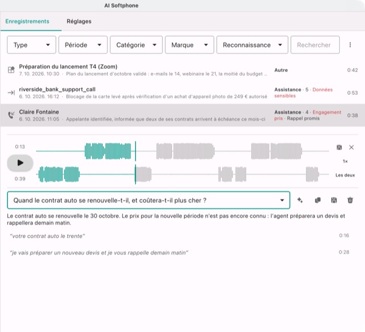Close the audio player panel

tap(351, 147)
